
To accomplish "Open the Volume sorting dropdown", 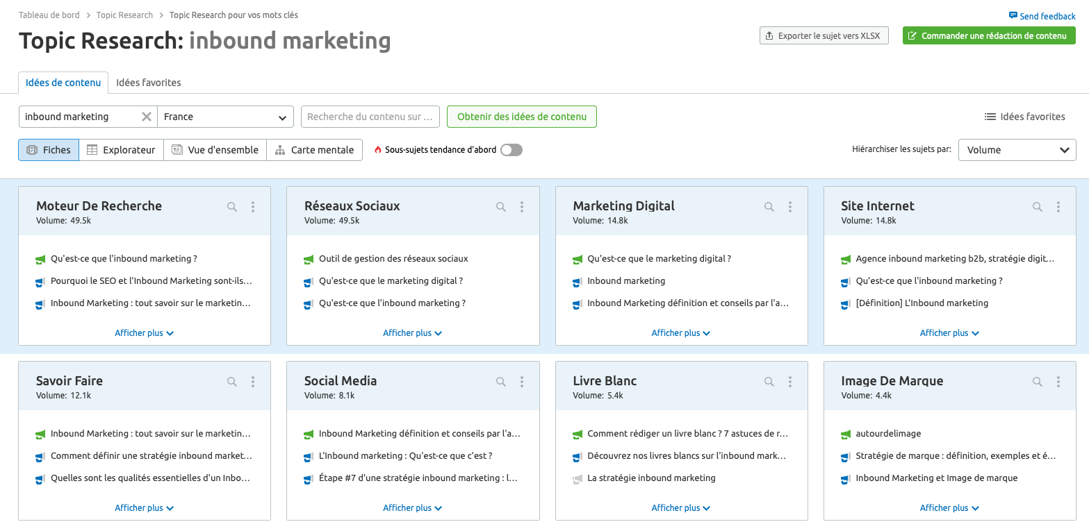I will pos(1017,150).
